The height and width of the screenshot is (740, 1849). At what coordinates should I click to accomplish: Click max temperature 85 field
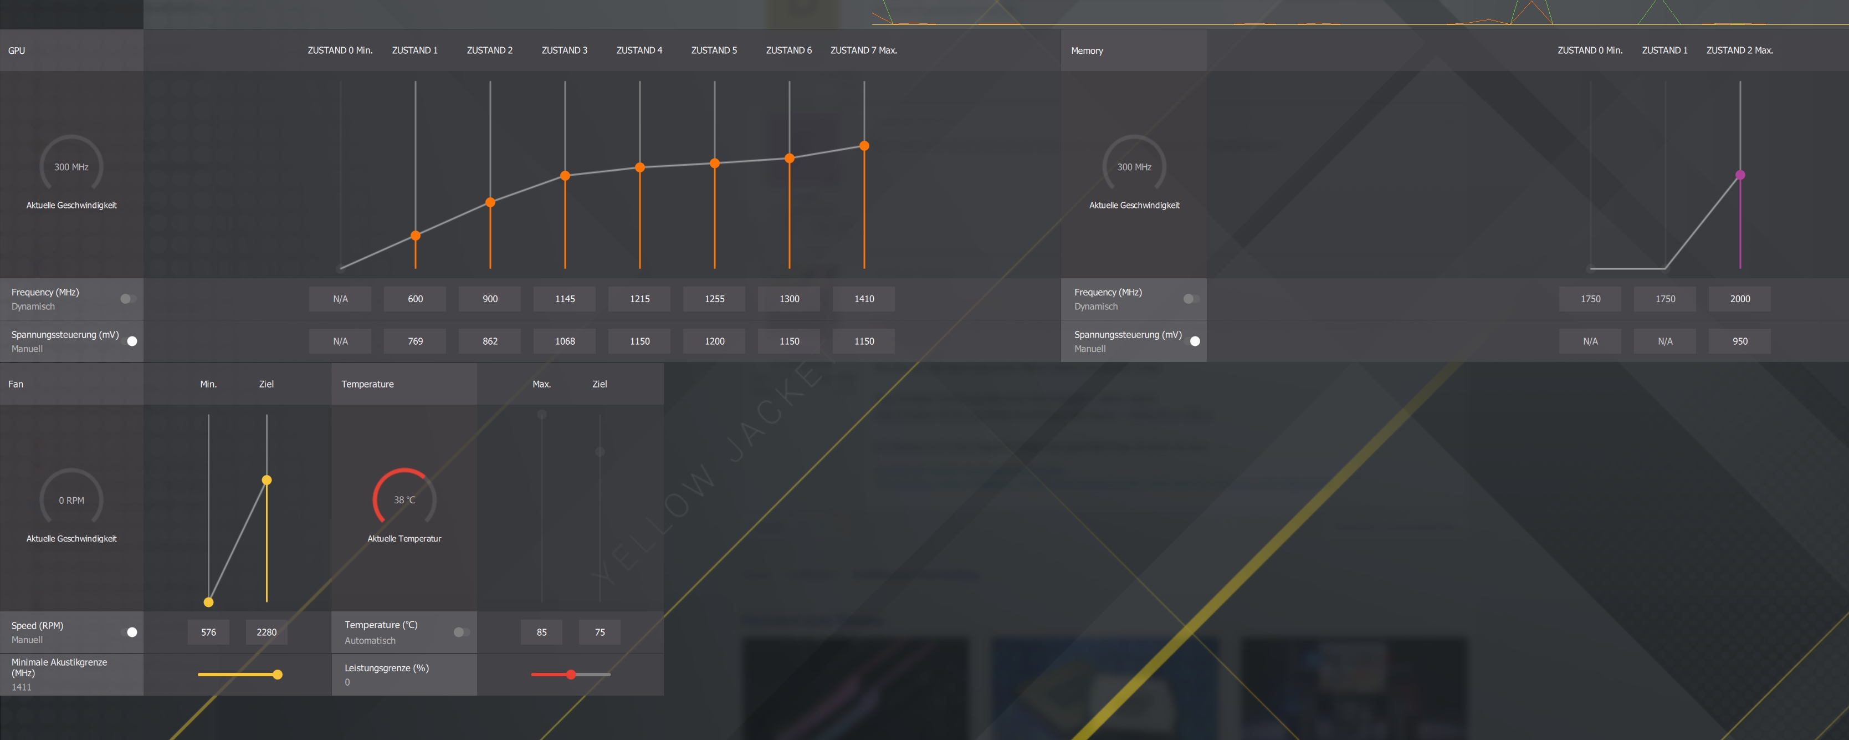[x=541, y=631]
